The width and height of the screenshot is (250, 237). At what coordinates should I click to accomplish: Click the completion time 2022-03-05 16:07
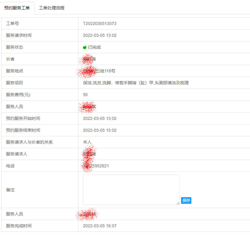tap(100, 226)
